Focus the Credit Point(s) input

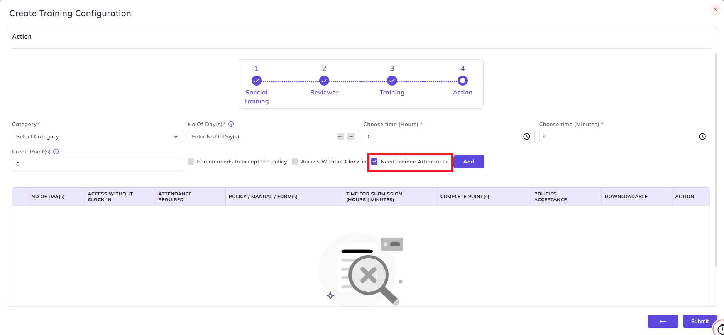pos(97,164)
